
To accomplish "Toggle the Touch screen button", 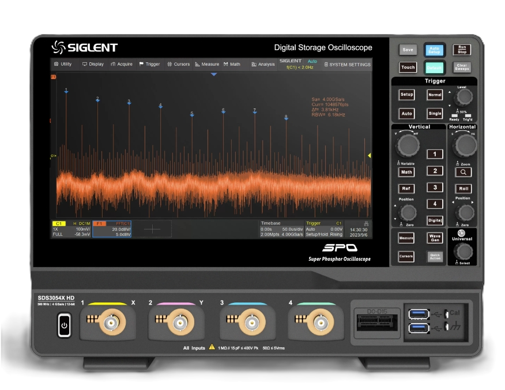I will coord(408,67).
